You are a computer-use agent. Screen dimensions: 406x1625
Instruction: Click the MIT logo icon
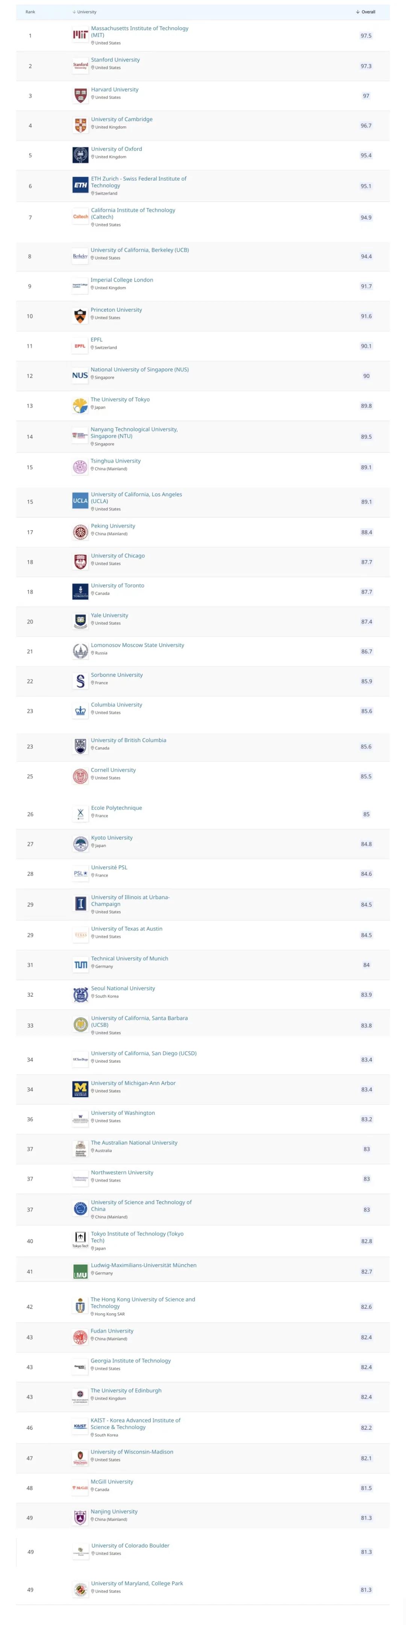(x=80, y=35)
